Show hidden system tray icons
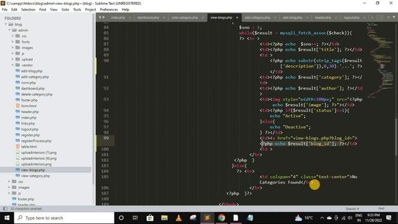 (x=322, y=218)
